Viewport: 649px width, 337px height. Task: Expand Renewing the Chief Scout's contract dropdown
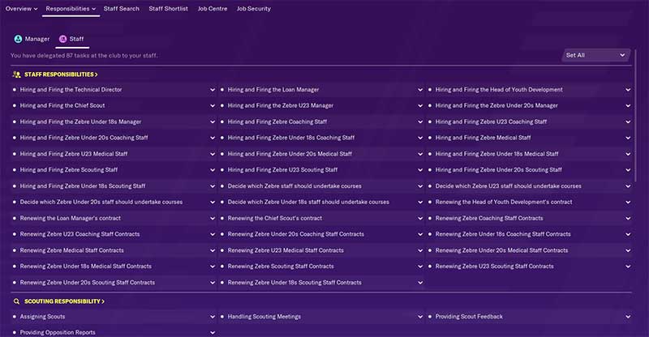(x=420, y=219)
